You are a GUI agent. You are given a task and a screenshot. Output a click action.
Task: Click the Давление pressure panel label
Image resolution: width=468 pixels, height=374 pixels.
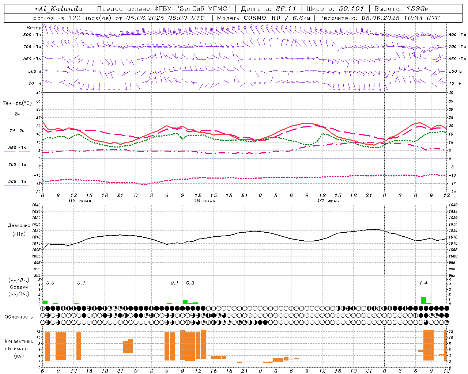19,226
